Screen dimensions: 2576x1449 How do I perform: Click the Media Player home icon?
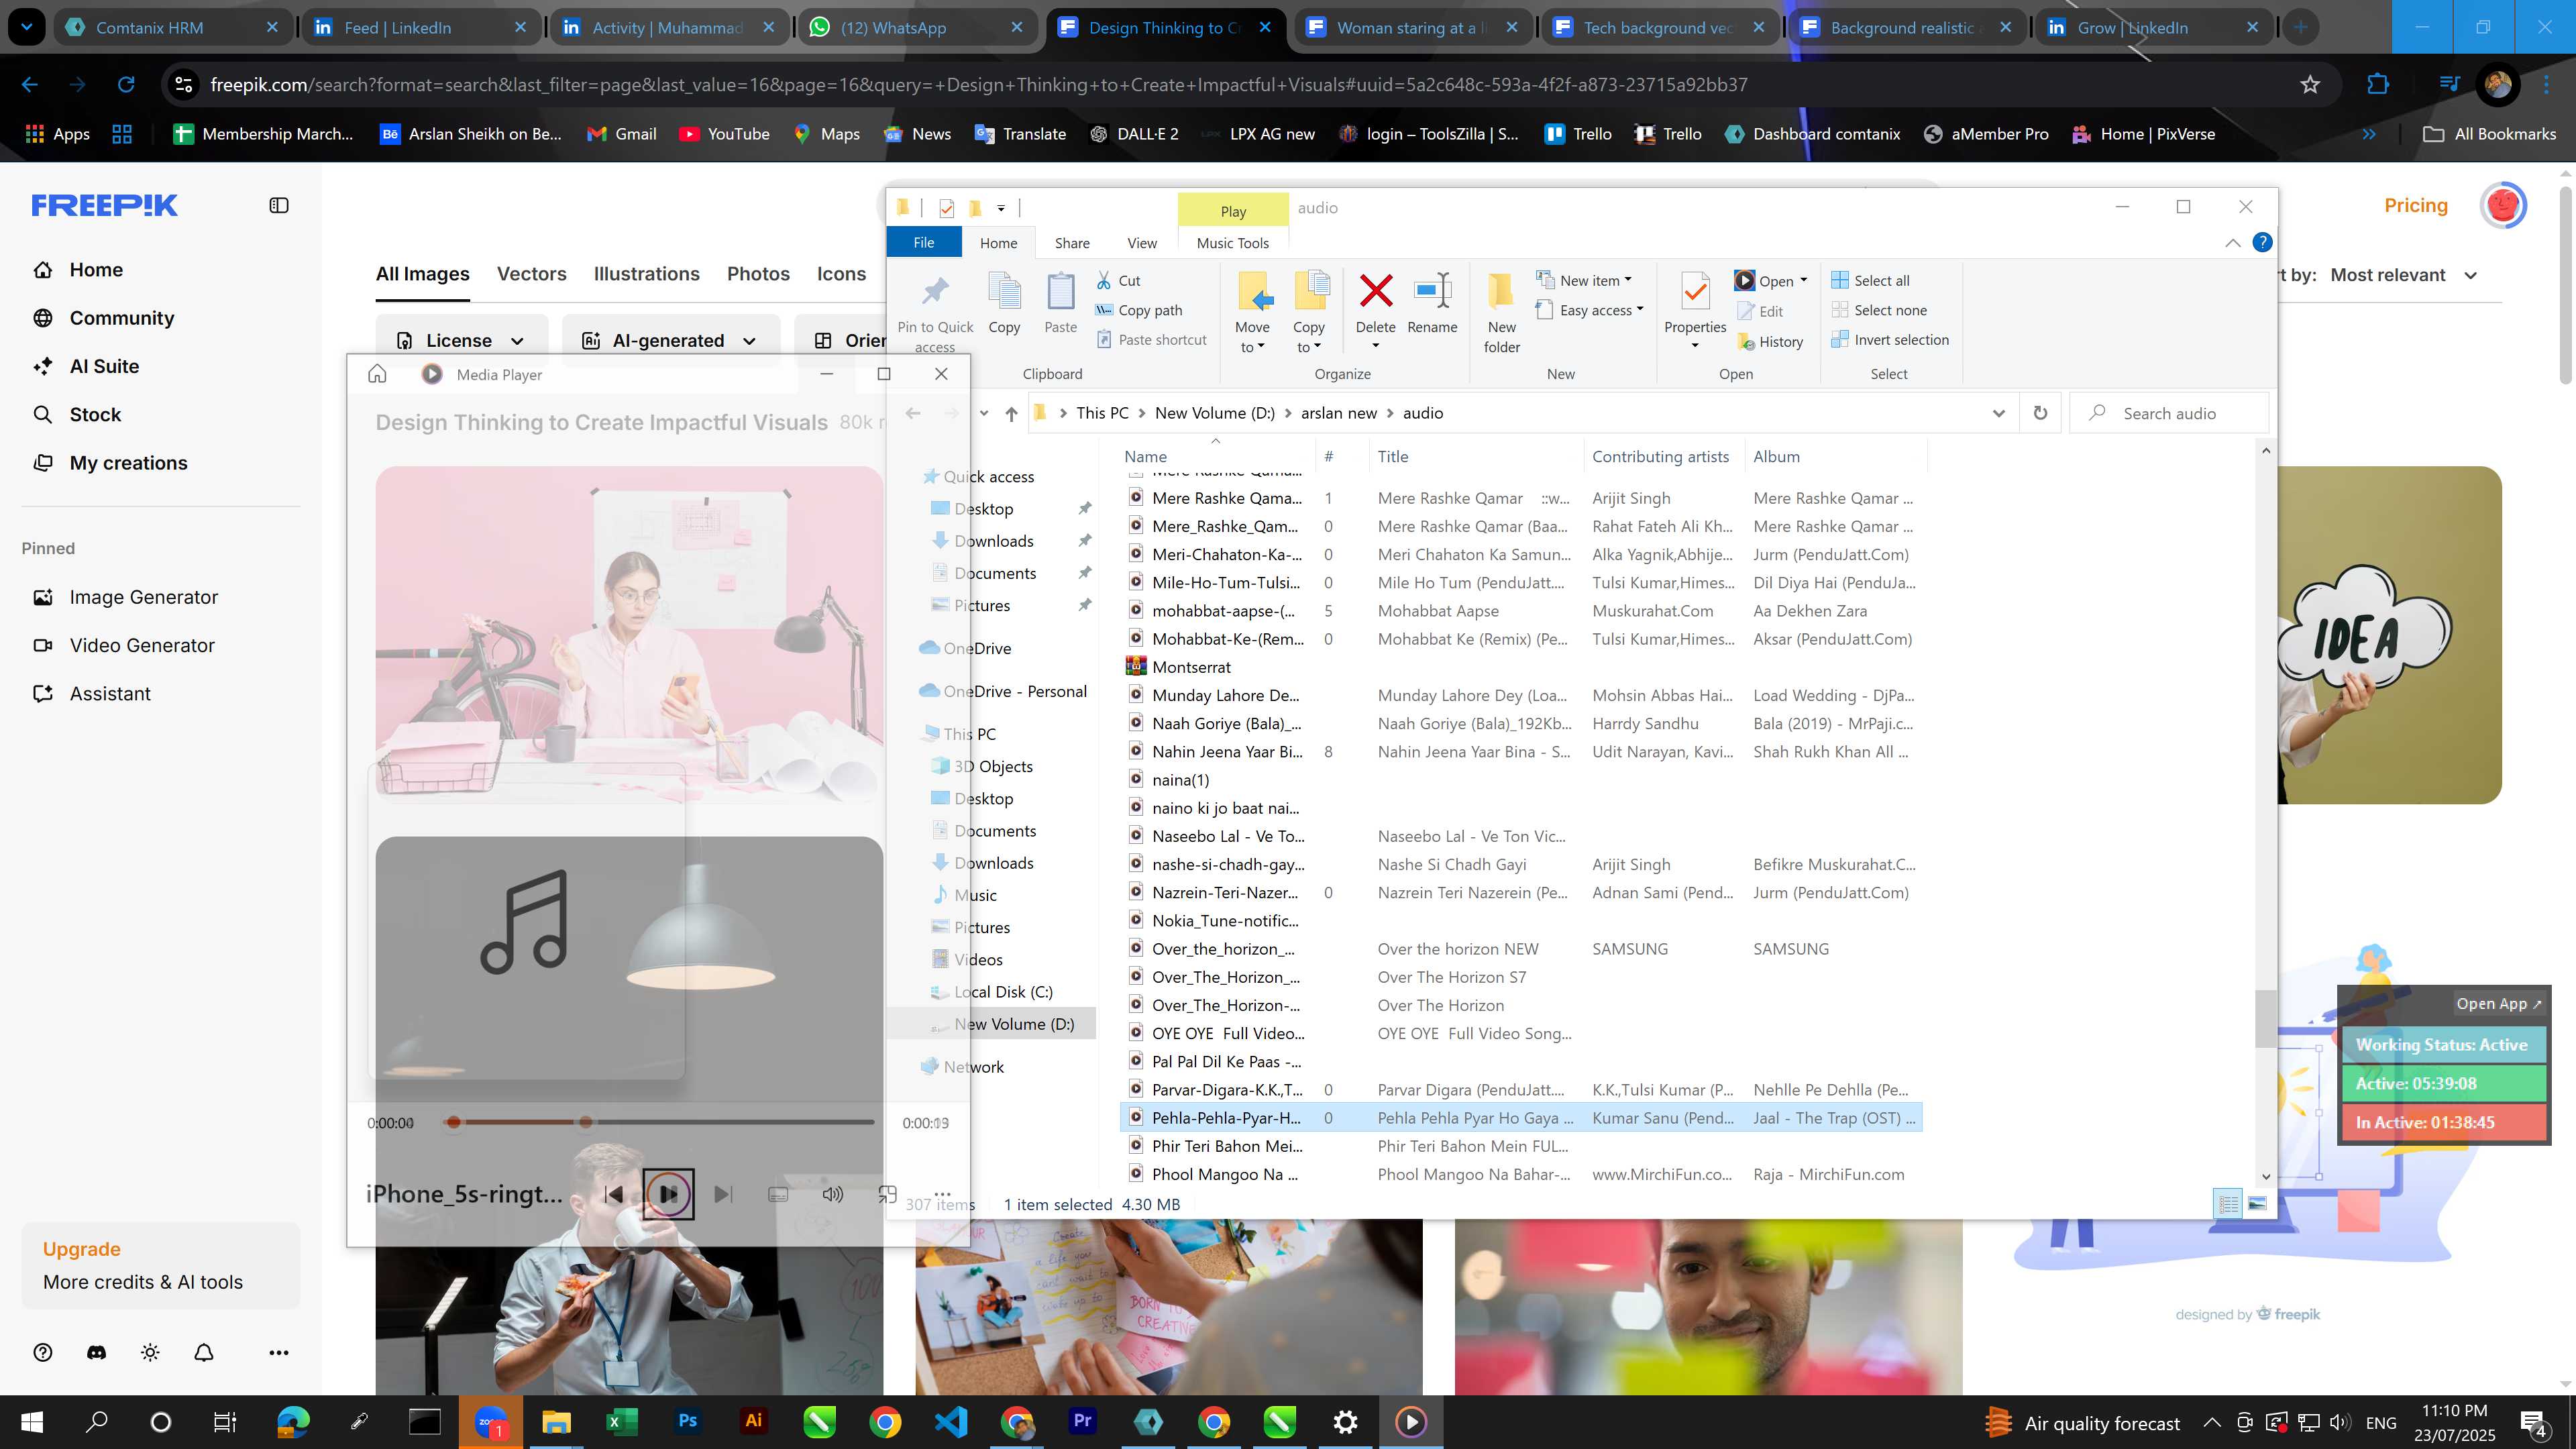pyautogui.click(x=377, y=374)
